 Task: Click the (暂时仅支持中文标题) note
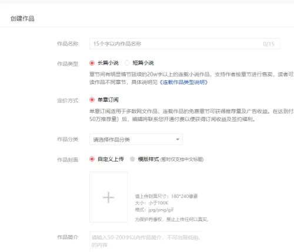coord(182,159)
